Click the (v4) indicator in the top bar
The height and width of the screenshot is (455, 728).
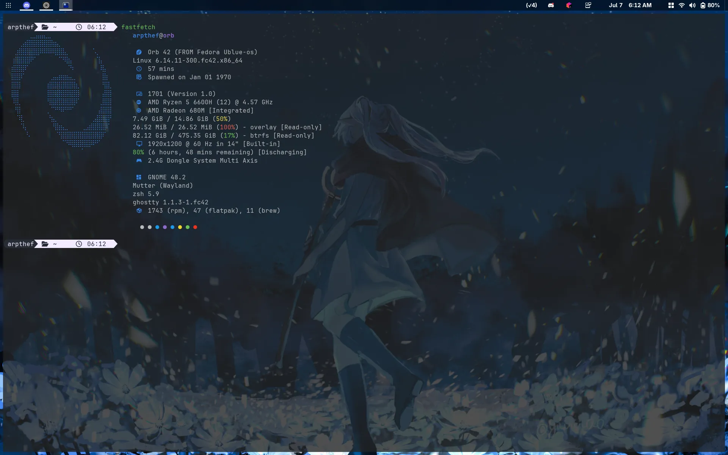(x=531, y=5)
